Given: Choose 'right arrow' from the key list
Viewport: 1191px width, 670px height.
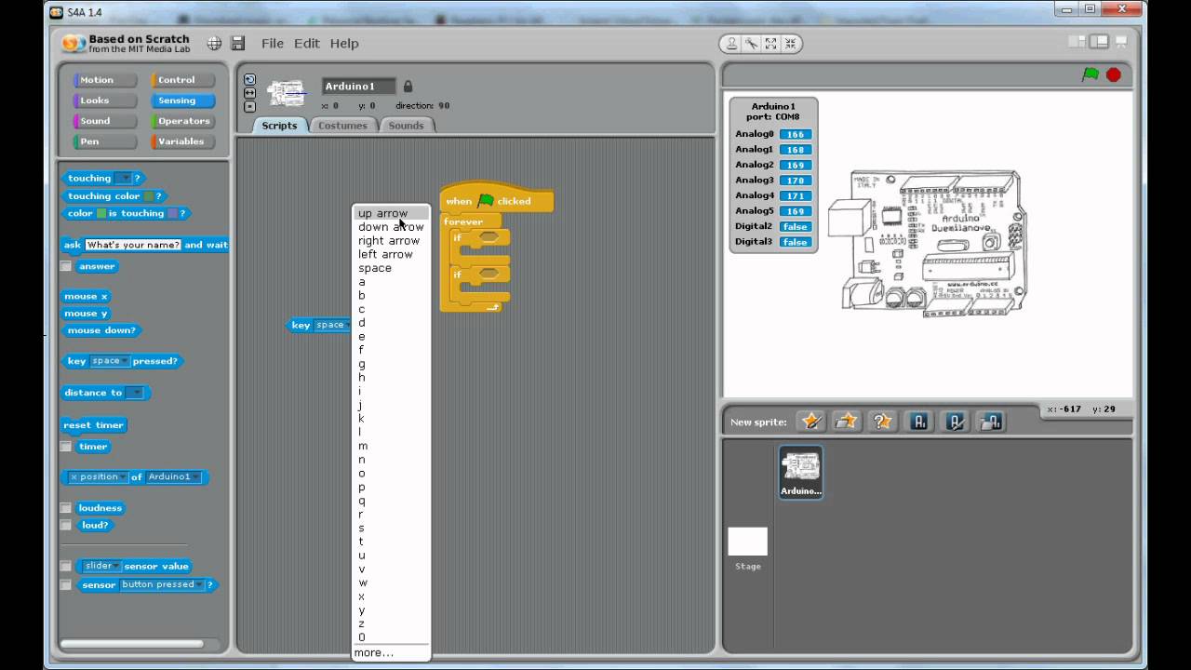Looking at the screenshot, I should coord(391,240).
